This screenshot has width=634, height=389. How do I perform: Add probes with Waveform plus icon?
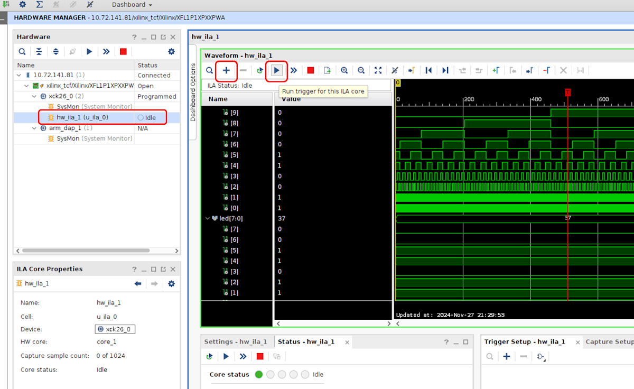tap(226, 70)
